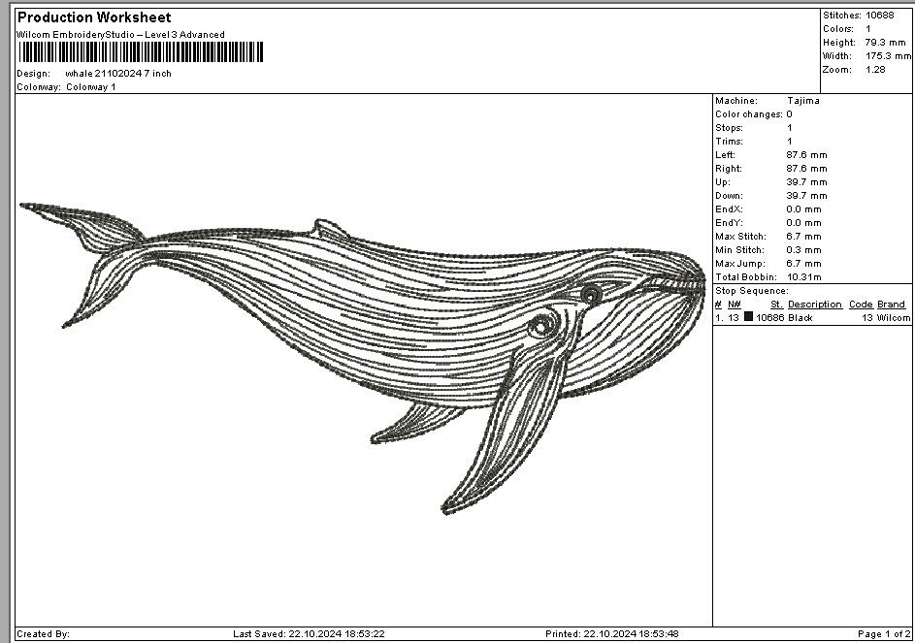Click the Stops value
The width and height of the screenshot is (915, 643).
[x=790, y=128]
